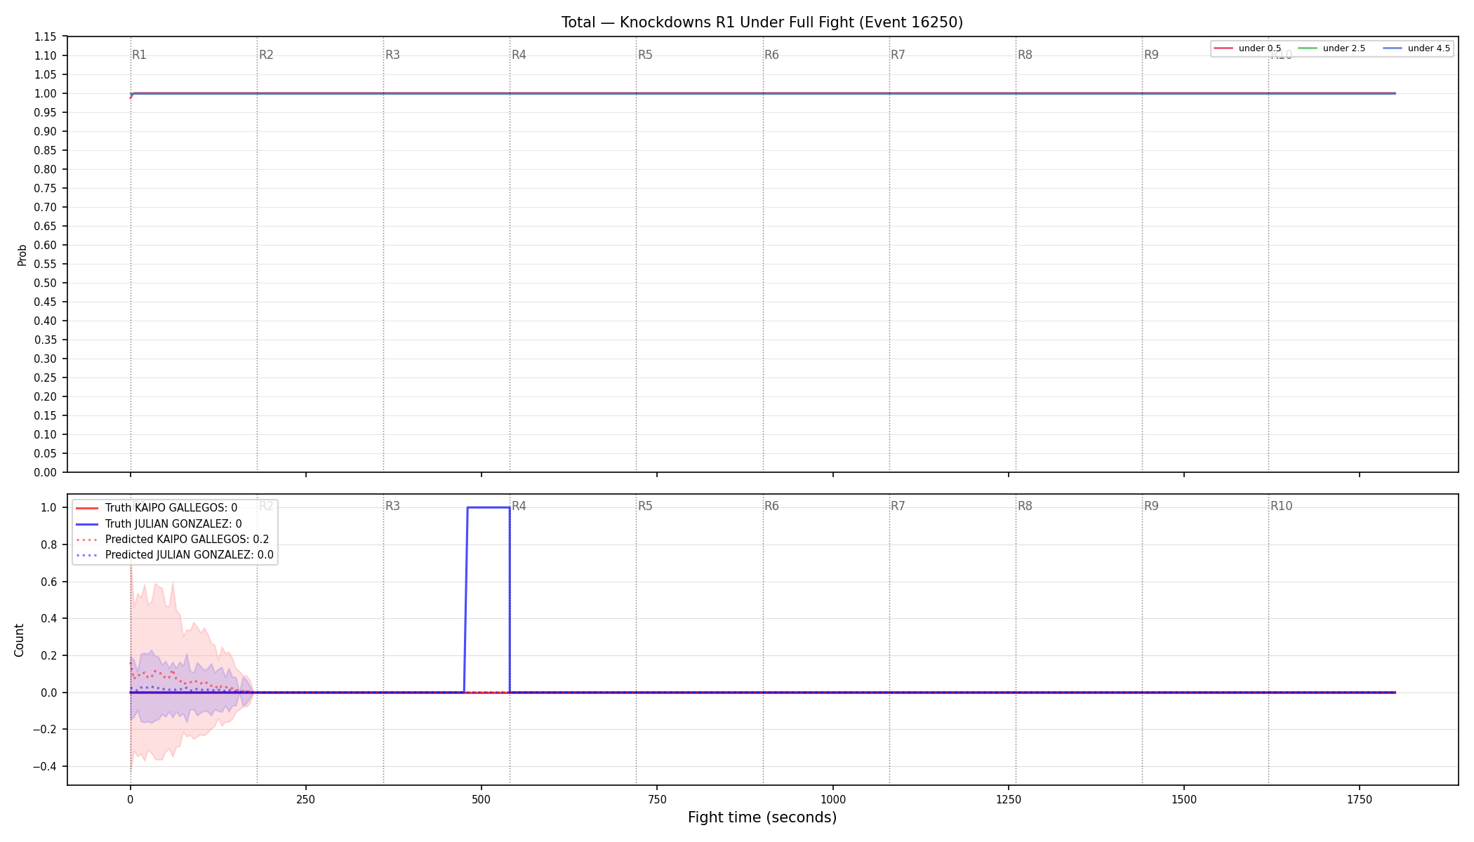Click the 'Count' y-axis label

coord(19,640)
